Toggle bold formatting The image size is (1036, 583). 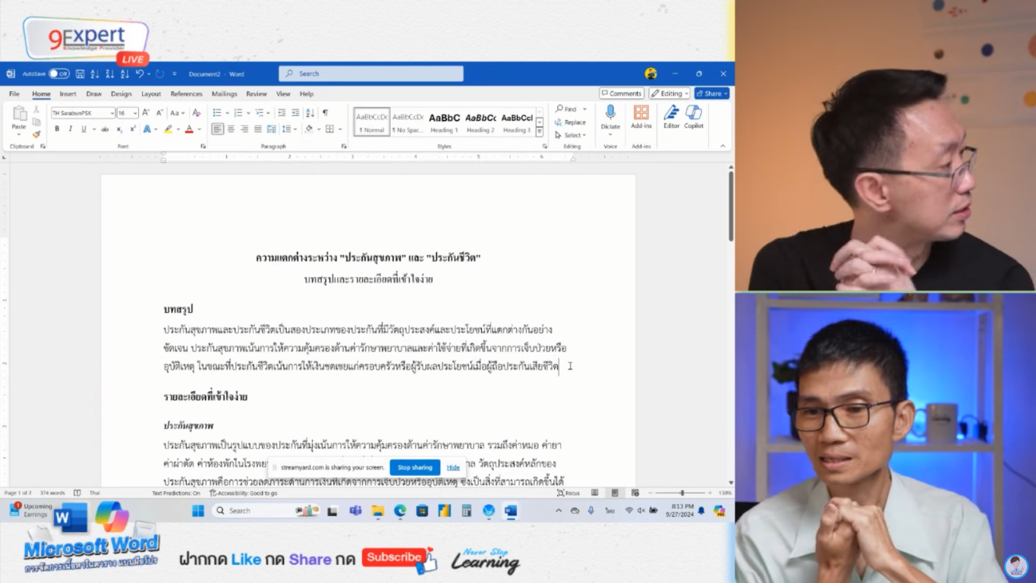pyautogui.click(x=56, y=129)
